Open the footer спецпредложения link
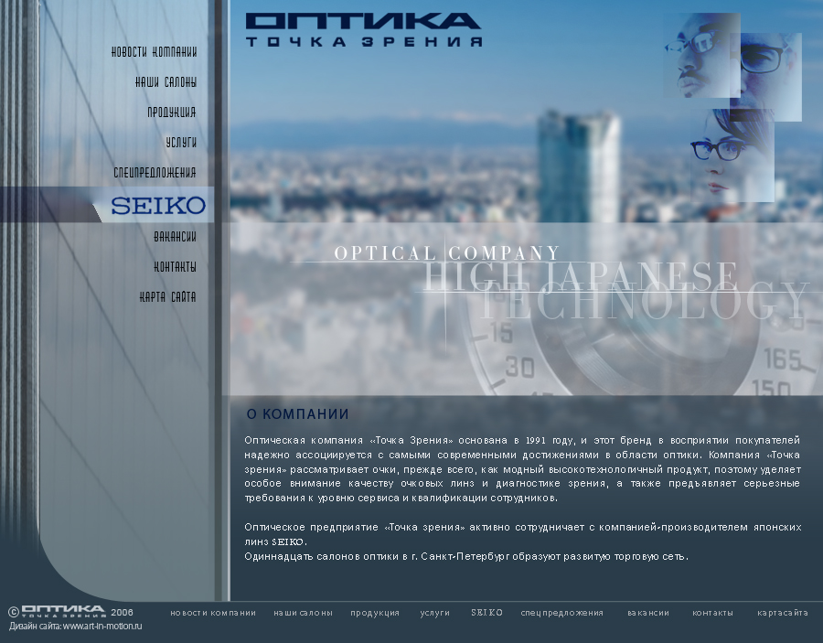Image resolution: width=823 pixels, height=643 pixels. (561, 613)
